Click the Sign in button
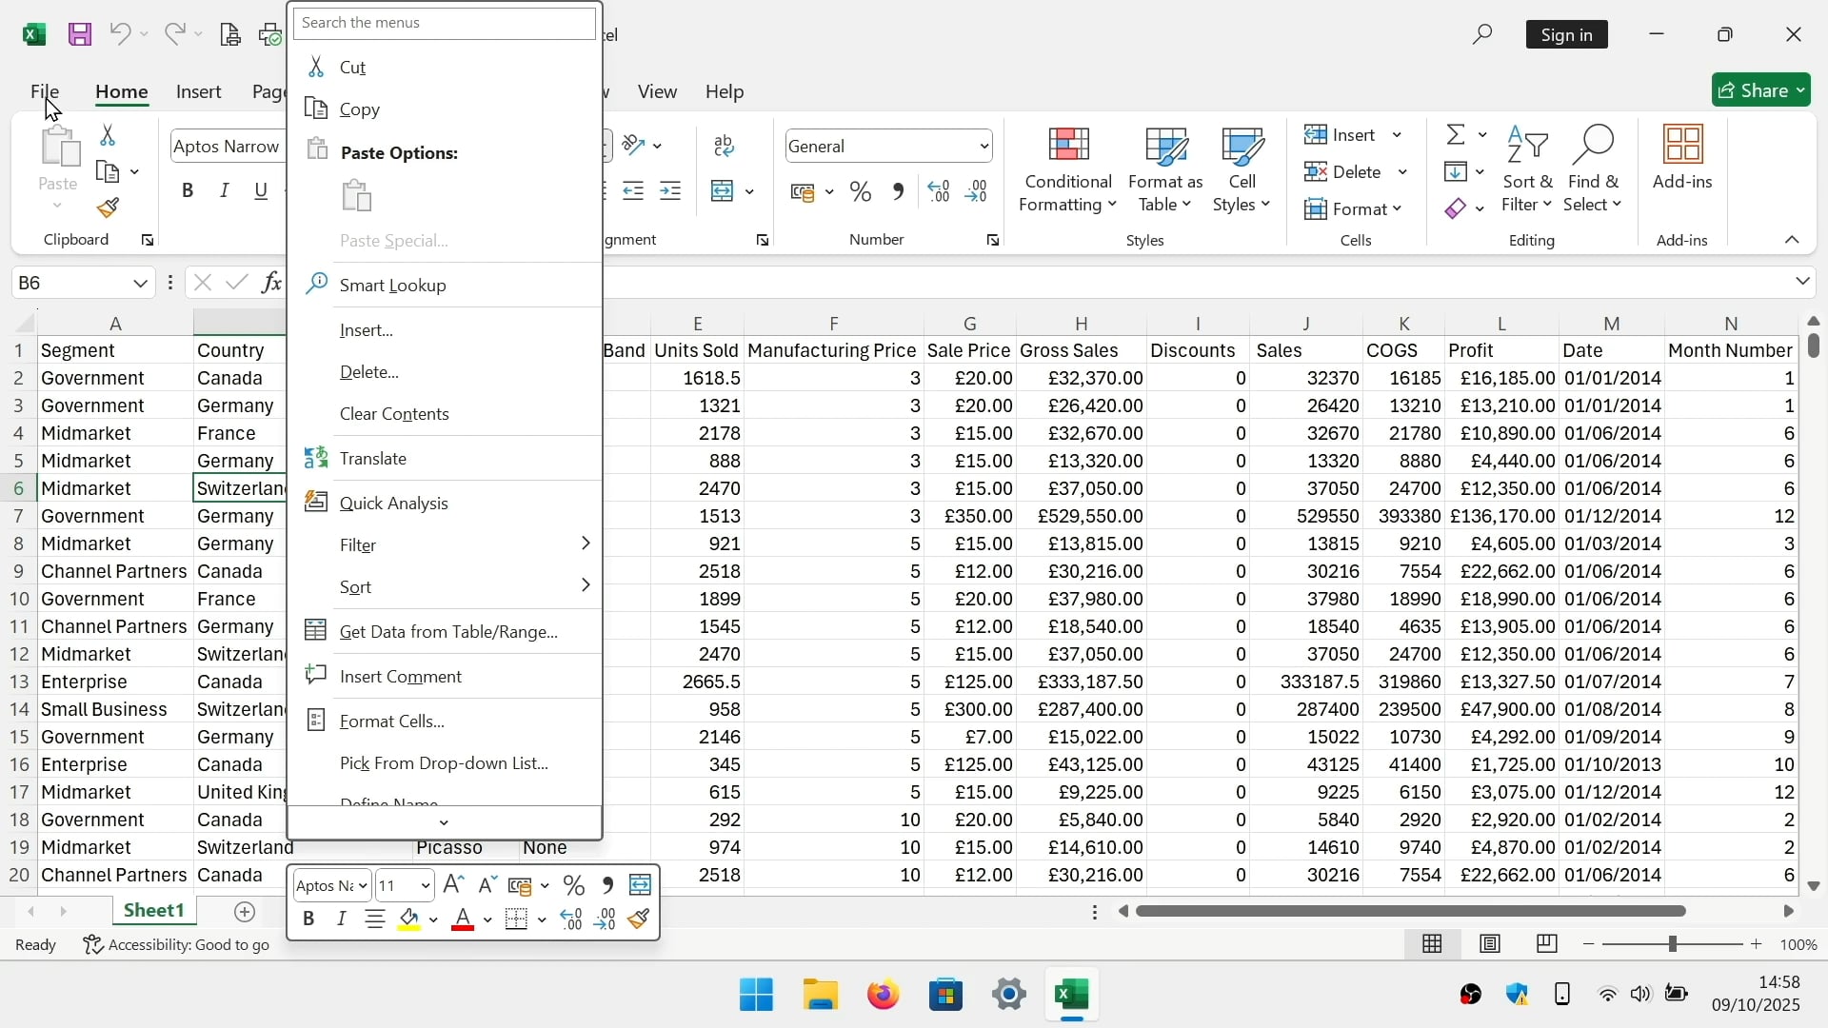1828x1028 pixels. tap(1567, 34)
